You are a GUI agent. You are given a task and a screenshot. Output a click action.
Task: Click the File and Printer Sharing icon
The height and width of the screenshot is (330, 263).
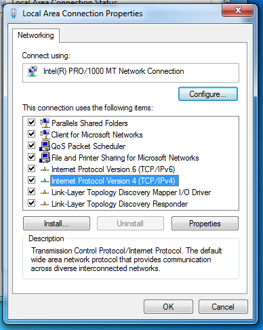45,158
